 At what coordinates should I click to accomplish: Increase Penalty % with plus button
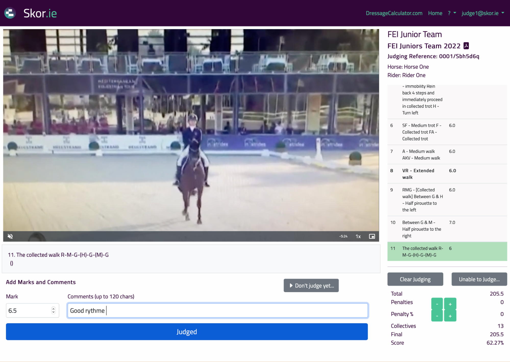tap(450, 316)
